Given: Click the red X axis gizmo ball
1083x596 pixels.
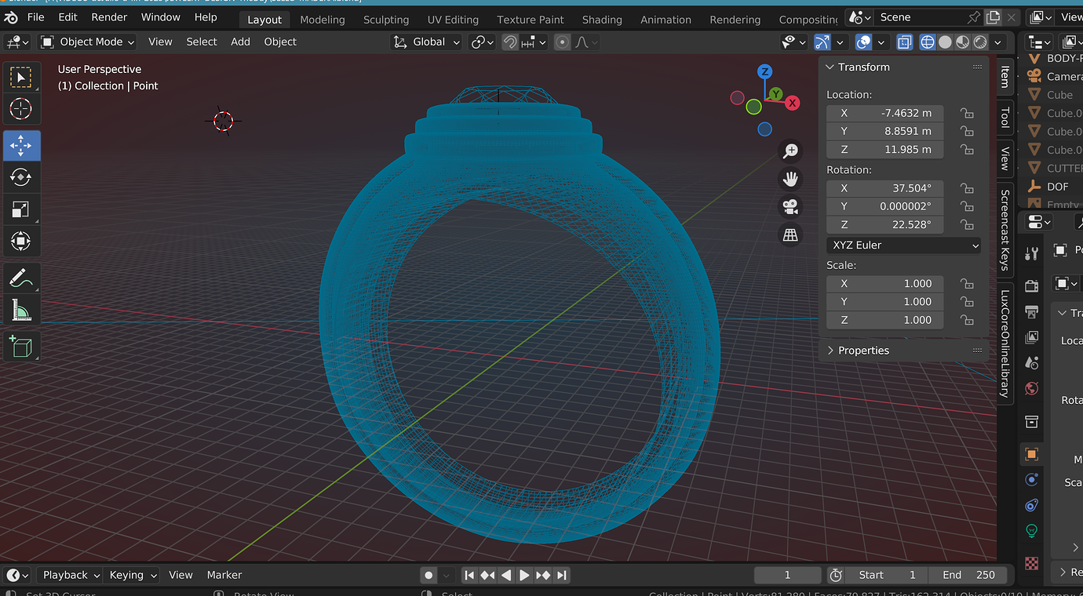Looking at the screenshot, I should point(793,103).
